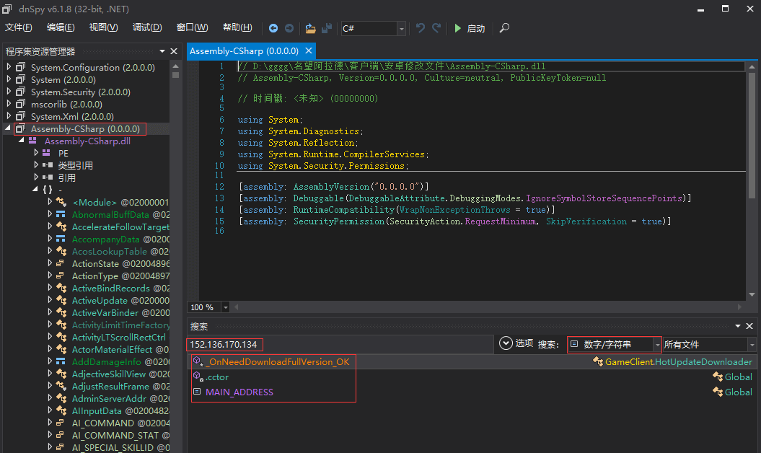Select the MAIN_ADDRESS search result
Image resolution: width=761 pixels, height=453 pixels.
[239, 392]
